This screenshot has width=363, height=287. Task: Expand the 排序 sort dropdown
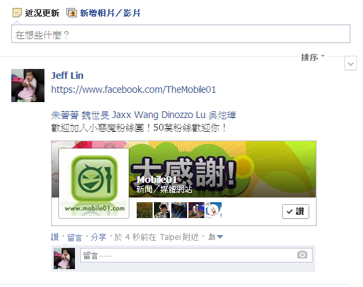pyautogui.click(x=313, y=57)
